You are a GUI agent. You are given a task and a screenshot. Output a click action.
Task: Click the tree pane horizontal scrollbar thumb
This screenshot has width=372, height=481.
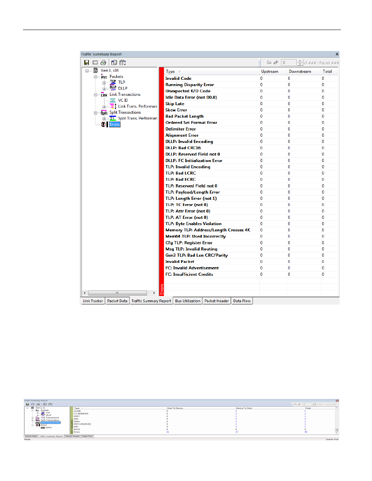pyautogui.click(x=117, y=293)
